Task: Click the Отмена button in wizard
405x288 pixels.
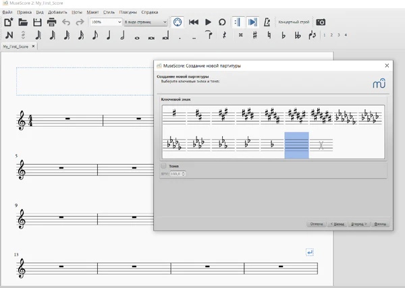Action: point(317,224)
